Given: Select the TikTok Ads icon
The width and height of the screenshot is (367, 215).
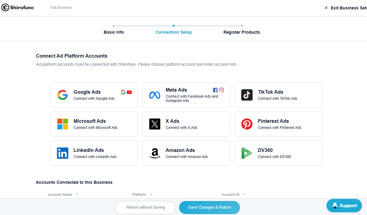Looking at the screenshot, I should click(247, 95).
